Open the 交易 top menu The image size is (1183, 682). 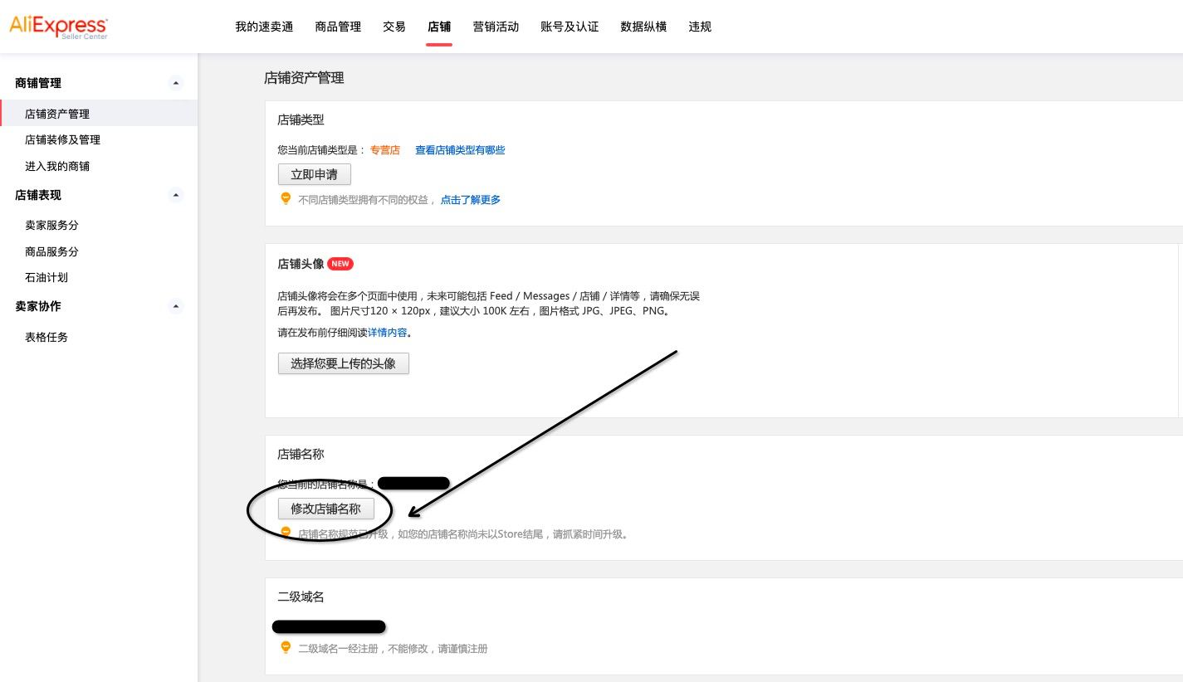394,27
